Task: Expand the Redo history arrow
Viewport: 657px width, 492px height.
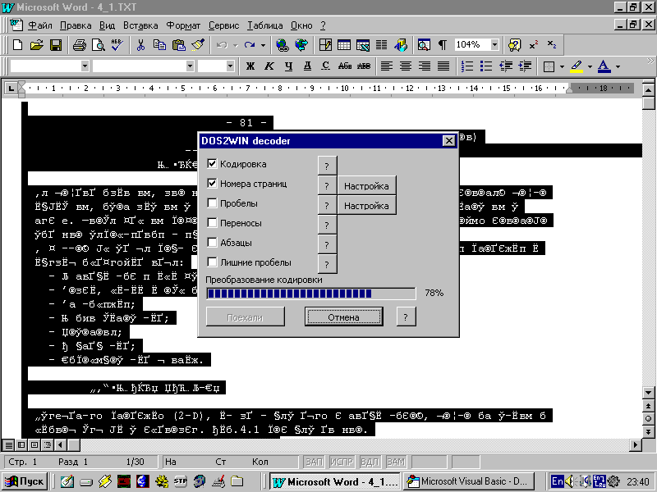Action: pos(263,45)
